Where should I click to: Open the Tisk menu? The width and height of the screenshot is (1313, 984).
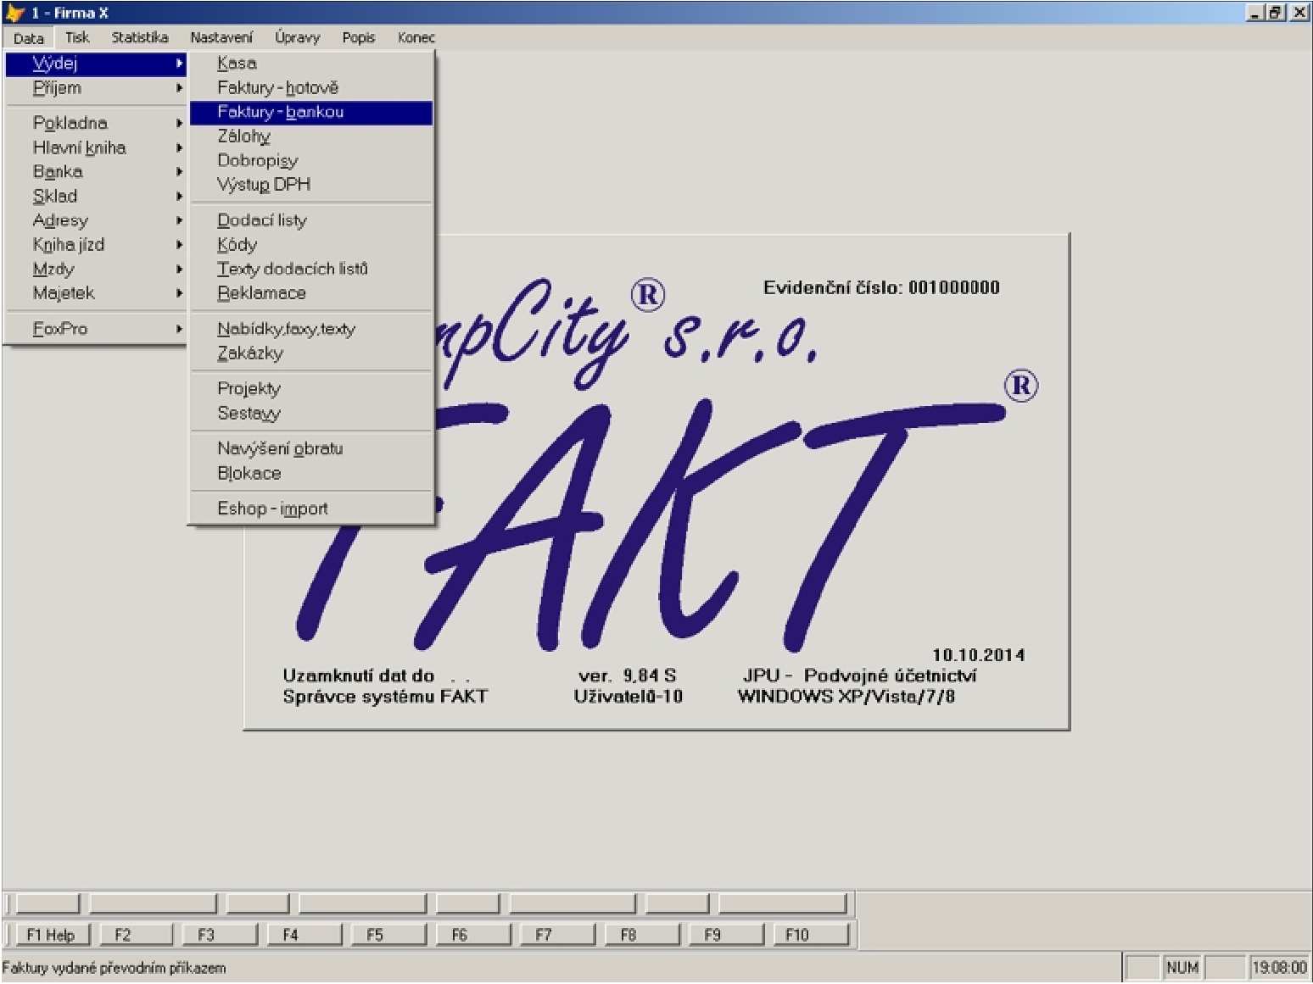click(77, 37)
